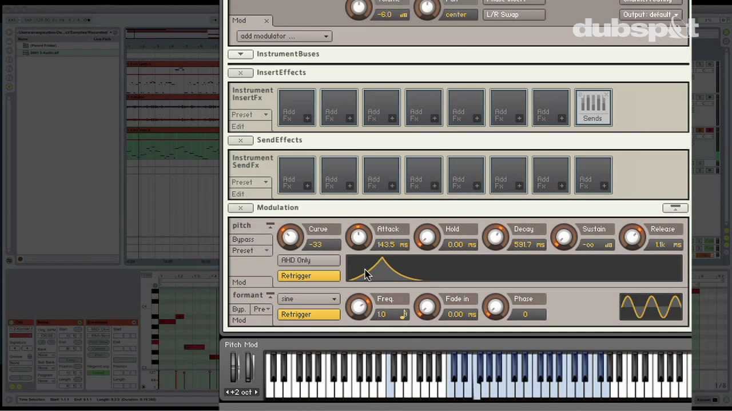
Task: Click the pitch bend wheel
Action: pyautogui.click(x=234, y=367)
